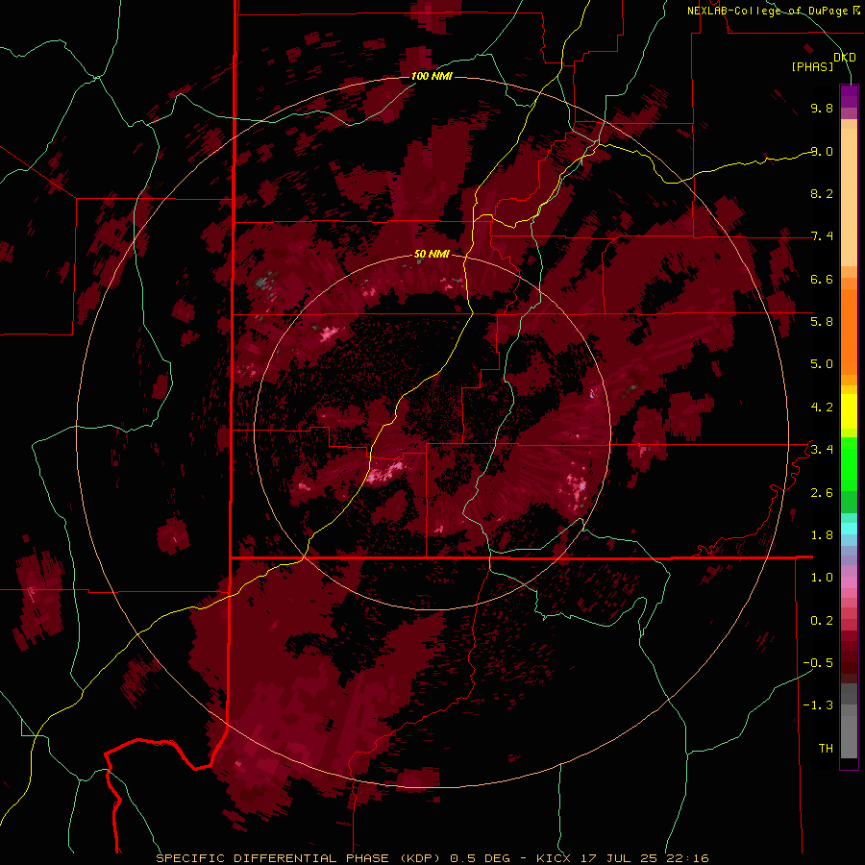Screen dimensions: 865x865
Task: Click the DKD label above the color scale
Action: [x=845, y=57]
